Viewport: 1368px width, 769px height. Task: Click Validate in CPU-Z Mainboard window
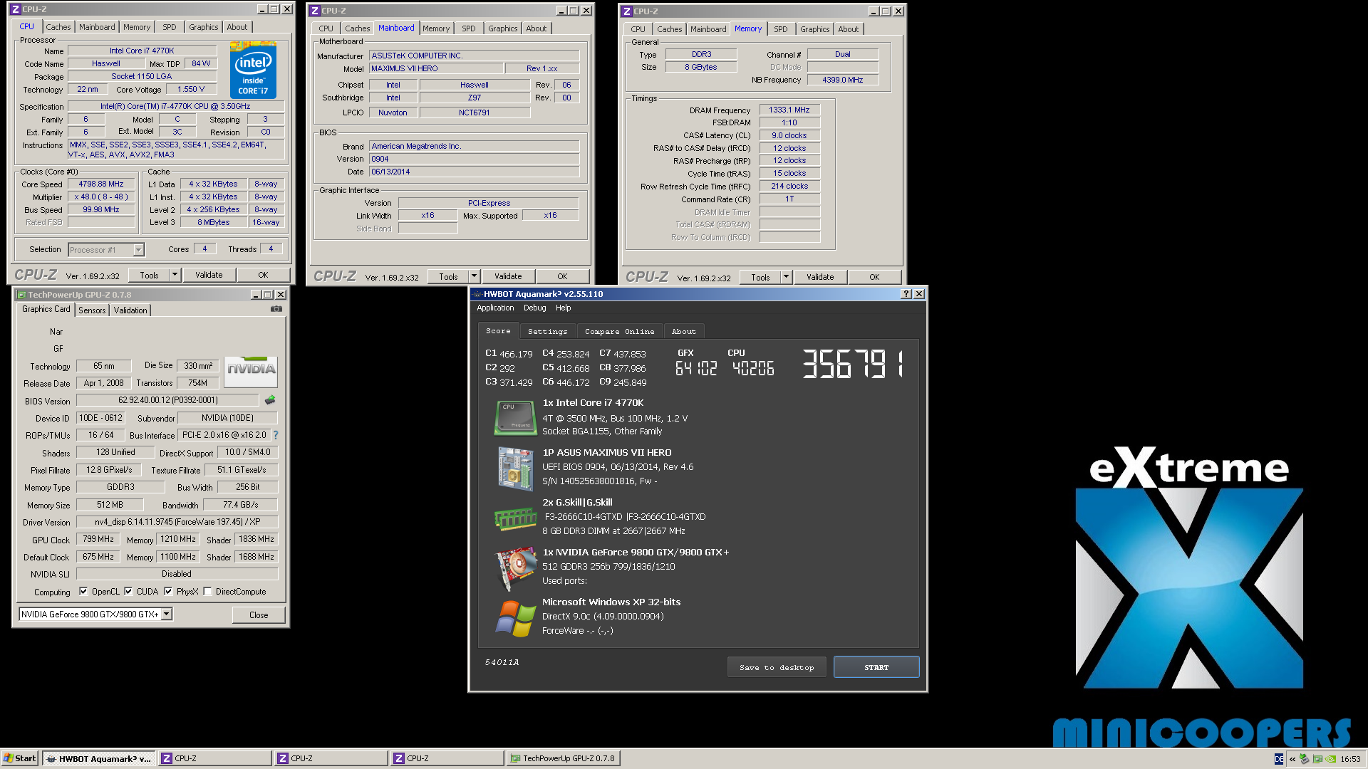click(508, 276)
